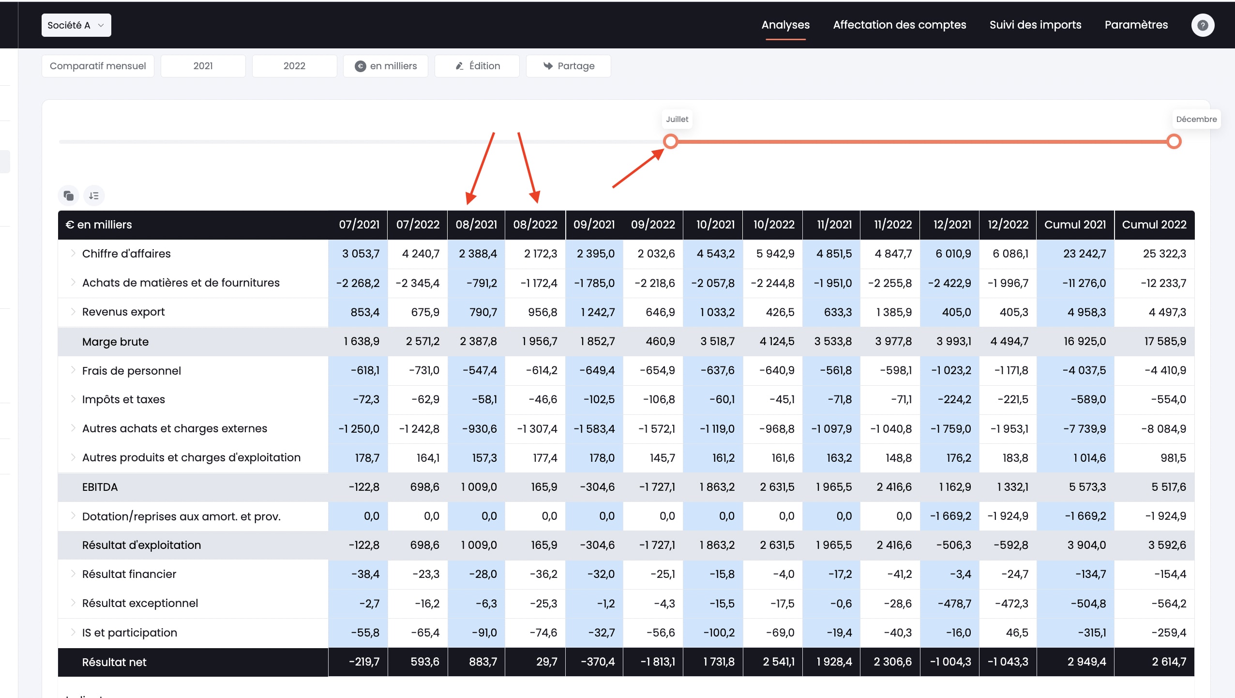Go to Affectation des comptes

[900, 25]
